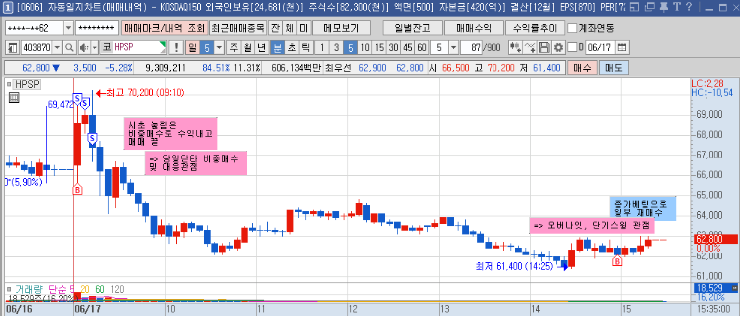
Task: Click the date field showing 06/17
Action: pyautogui.click(x=600, y=48)
